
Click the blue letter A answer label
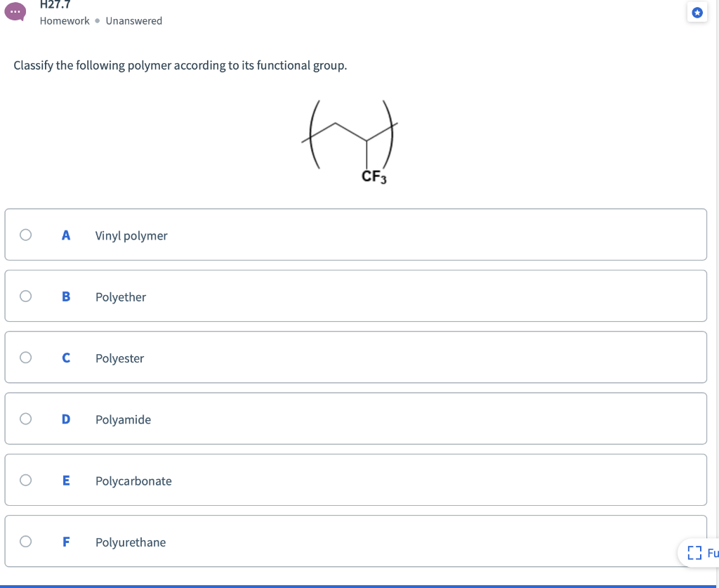pos(65,235)
